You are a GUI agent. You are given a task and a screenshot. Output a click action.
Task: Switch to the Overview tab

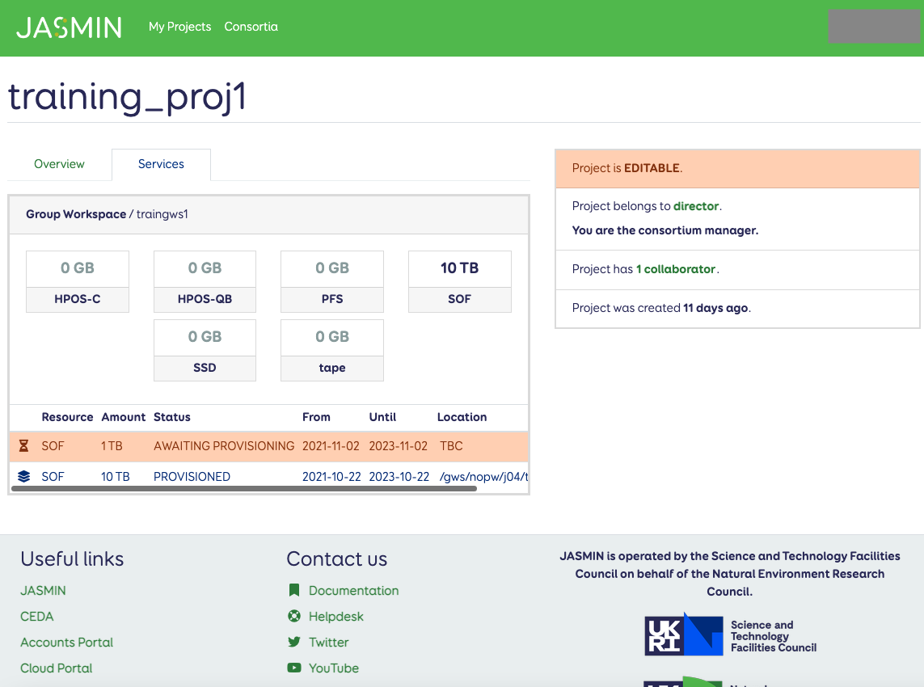coord(59,164)
